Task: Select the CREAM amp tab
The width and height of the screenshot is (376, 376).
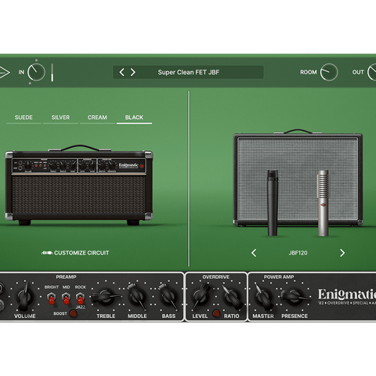Action: [x=97, y=117]
